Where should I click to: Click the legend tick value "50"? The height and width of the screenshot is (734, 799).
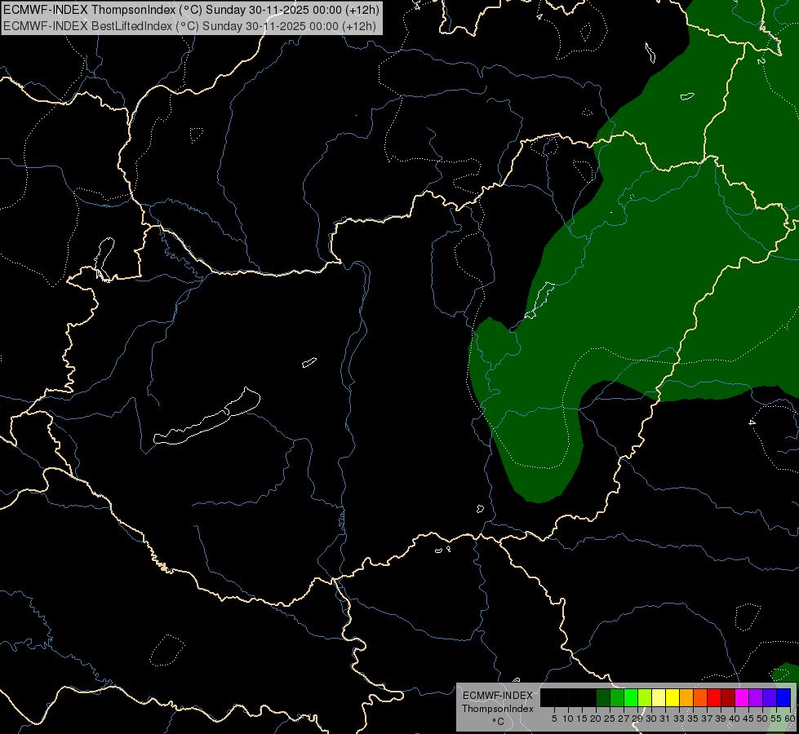761,719
